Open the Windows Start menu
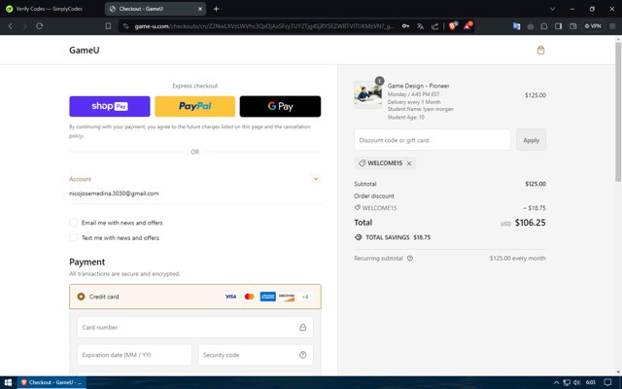This screenshot has height=389, width=622. (x=8, y=382)
